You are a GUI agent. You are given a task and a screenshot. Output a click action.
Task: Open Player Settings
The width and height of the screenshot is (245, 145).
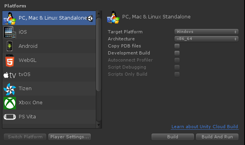pos(70,137)
